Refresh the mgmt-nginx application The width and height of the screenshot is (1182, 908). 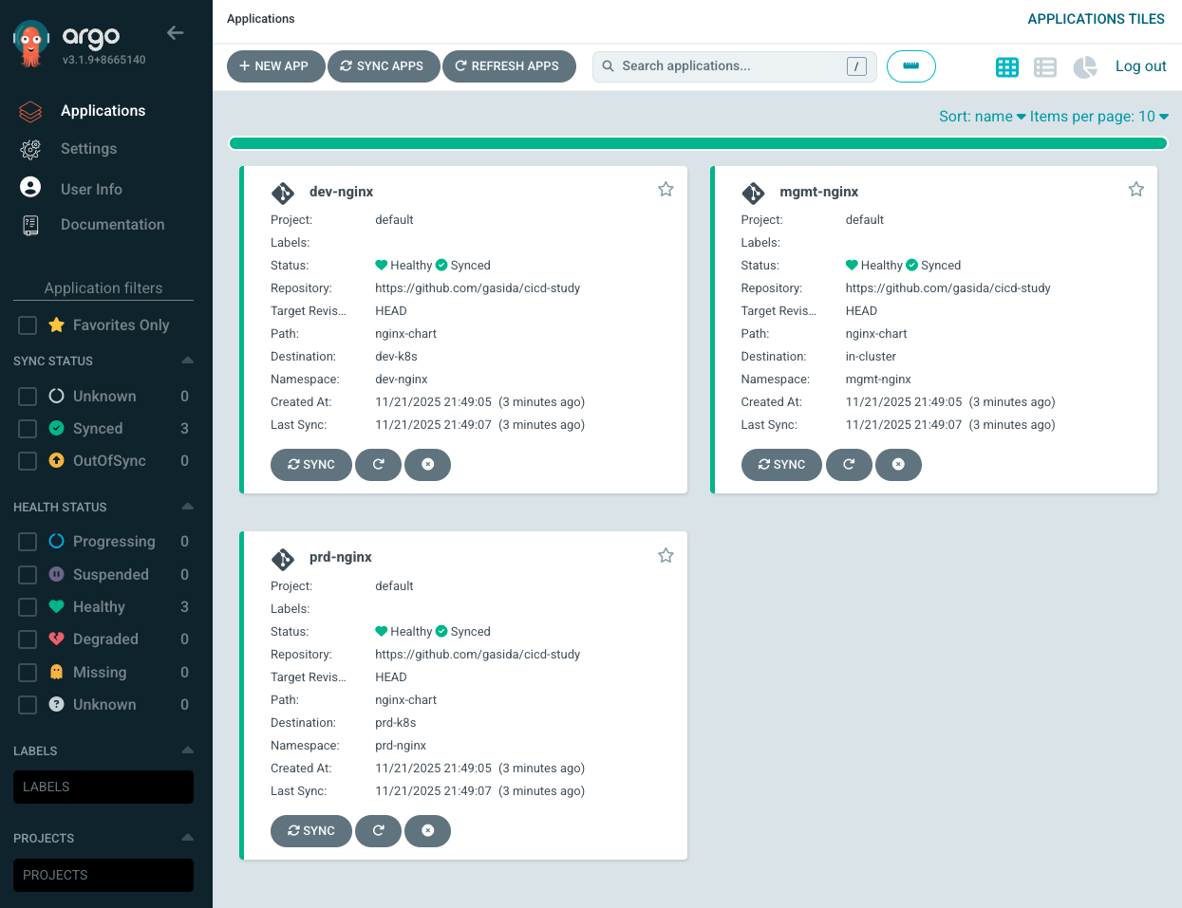point(849,465)
